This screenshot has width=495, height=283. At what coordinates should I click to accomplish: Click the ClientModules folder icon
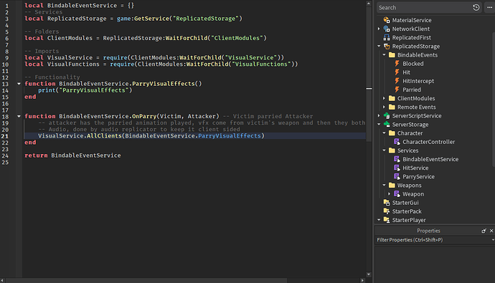(392, 98)
